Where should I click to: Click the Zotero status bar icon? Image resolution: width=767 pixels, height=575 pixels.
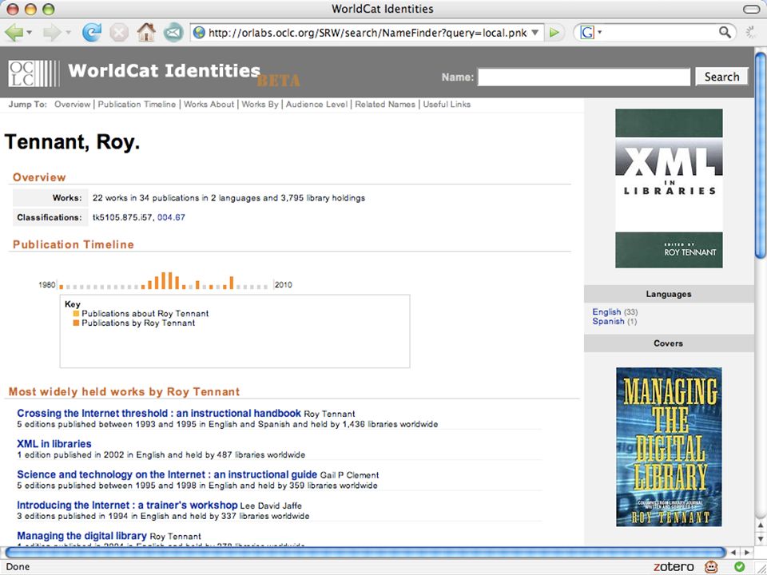(674, 567)
